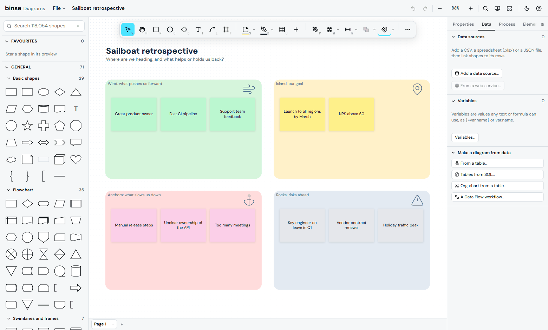Screen dimensions: 548x330
Task: Toggle dark mode with the moon icon
Action: pyautogui.click(x=527, y=8)
